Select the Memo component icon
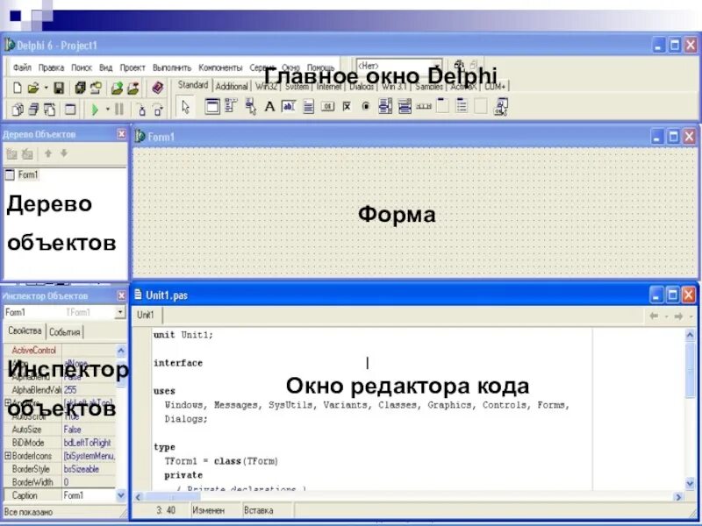 click(x=308, y=106)
